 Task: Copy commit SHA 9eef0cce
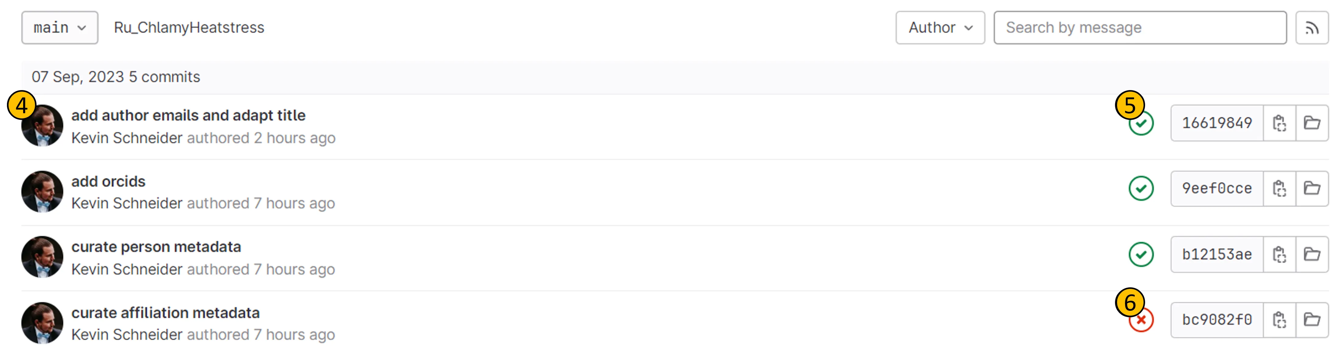1279,189
